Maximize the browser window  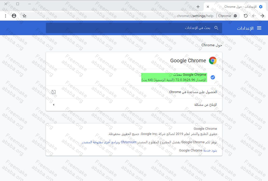18,4
